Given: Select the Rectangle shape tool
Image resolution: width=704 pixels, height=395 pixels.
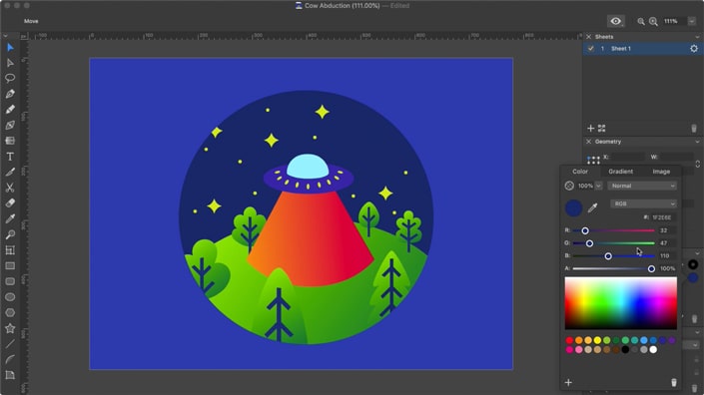Looking at the screenshot, I should (x=10, y=266).
